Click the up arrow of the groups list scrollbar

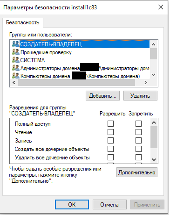pos(154,44)
